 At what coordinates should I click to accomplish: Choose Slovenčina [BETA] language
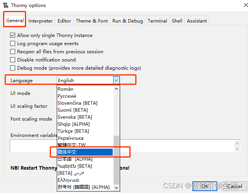[85, 103]
